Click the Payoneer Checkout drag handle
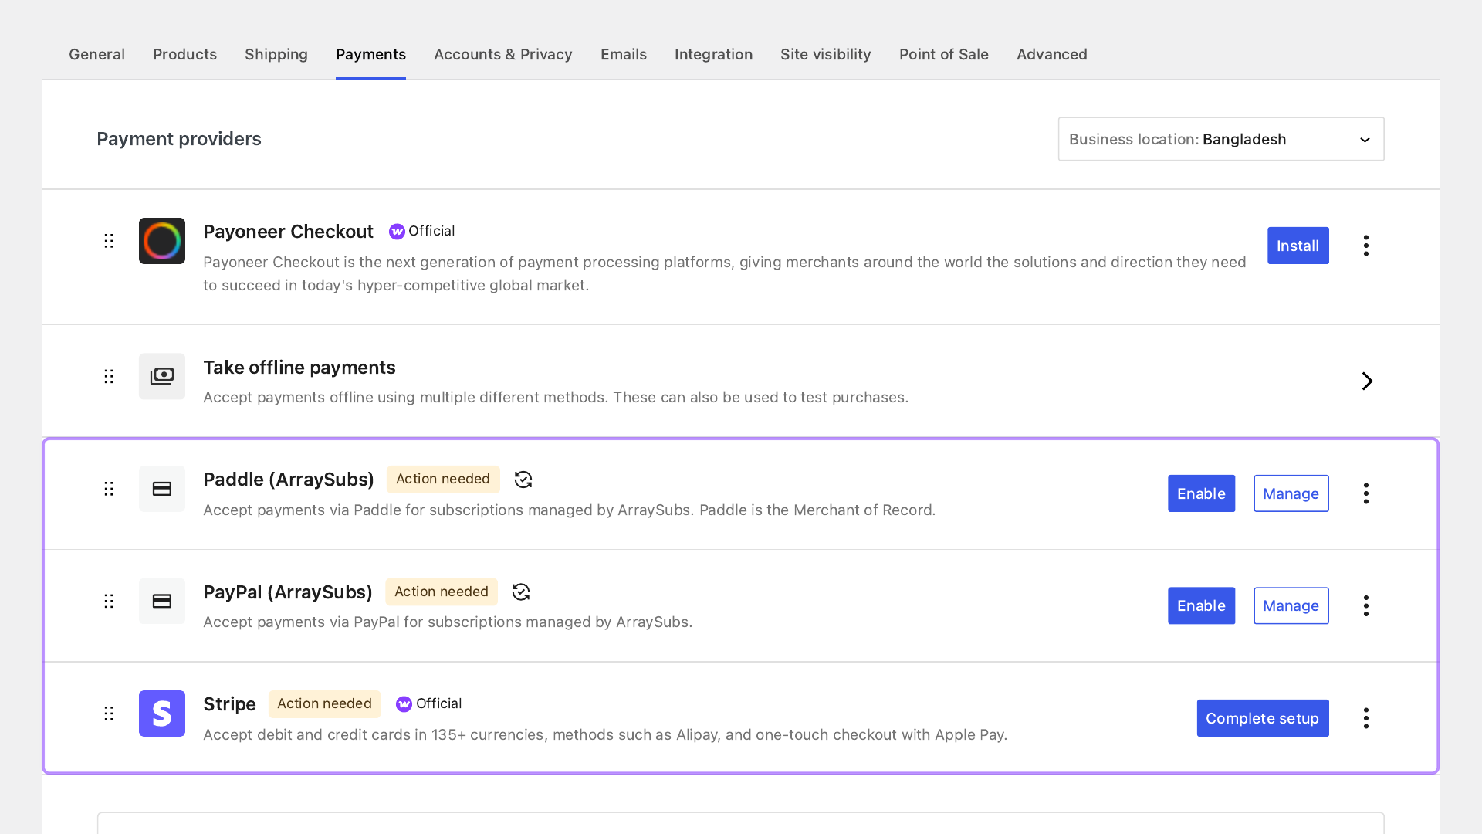 point(109,241)
